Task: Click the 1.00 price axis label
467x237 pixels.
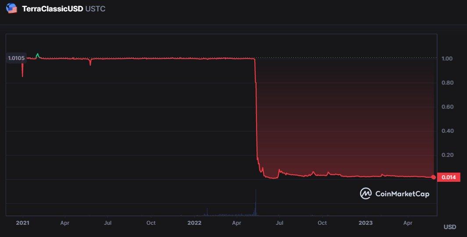Action: [448, 59]
